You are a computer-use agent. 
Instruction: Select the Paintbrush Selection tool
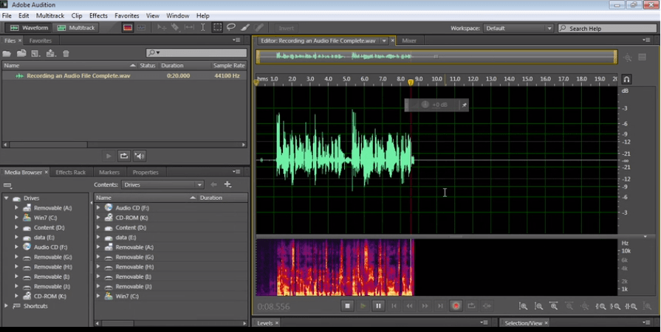(245, 28)
